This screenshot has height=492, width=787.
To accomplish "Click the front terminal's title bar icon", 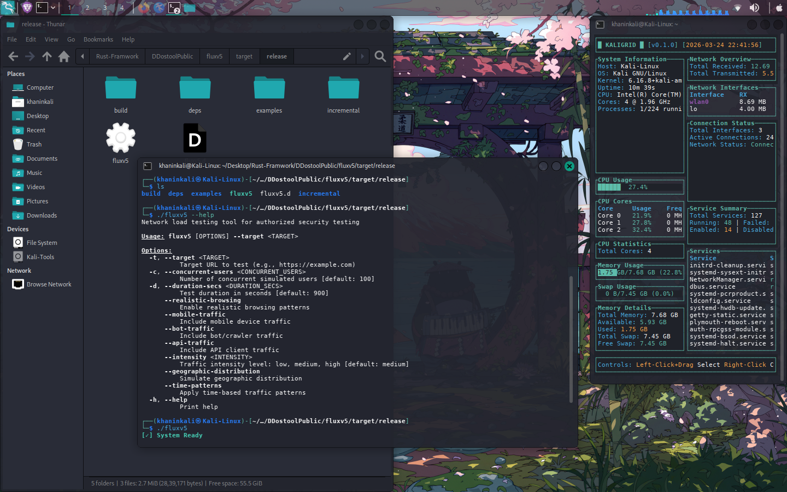I will click(148, 166).
